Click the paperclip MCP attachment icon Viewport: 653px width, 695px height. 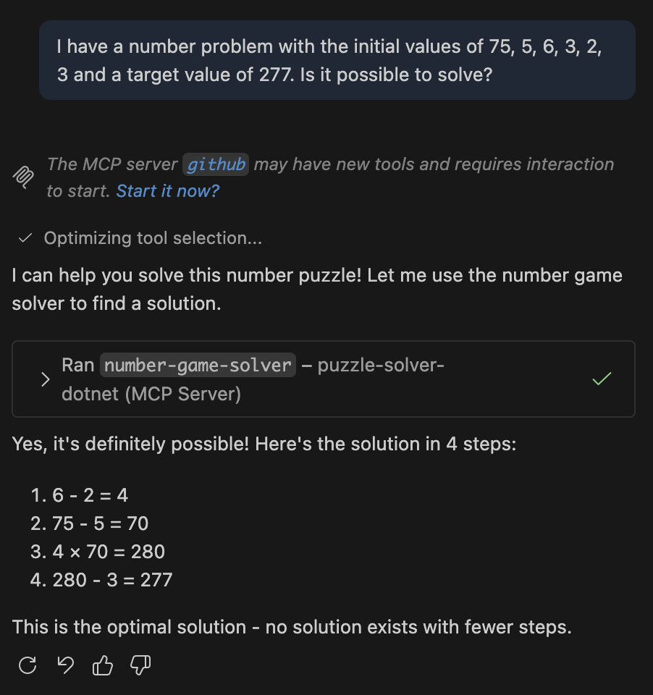(x=24, y=177)
